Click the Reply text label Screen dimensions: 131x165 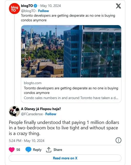point(37,150)
